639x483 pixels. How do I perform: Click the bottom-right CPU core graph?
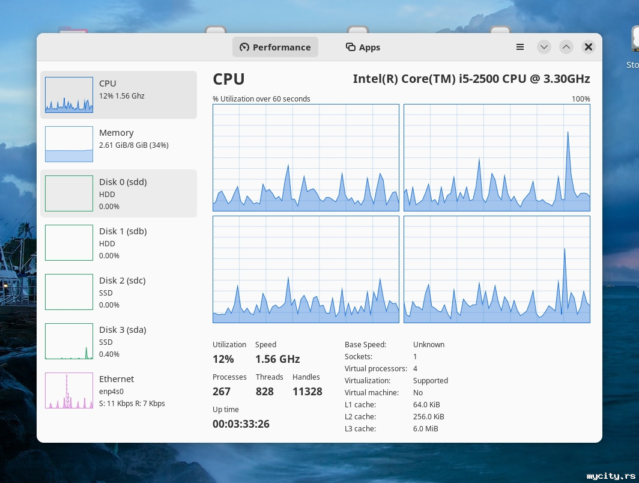pyautogui.click(x=497, y=269)
